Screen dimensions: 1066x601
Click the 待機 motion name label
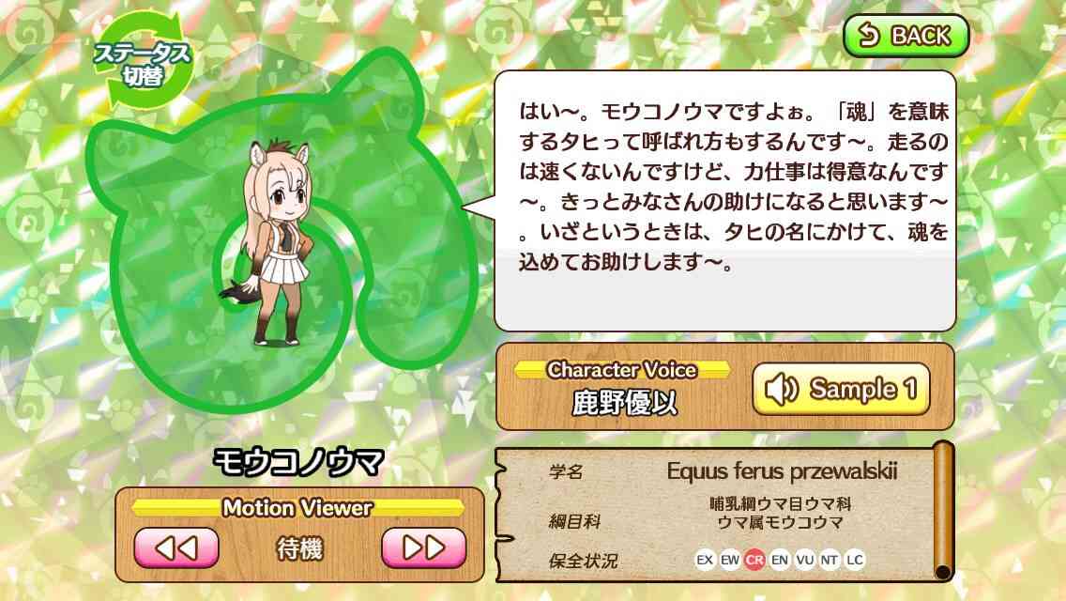pyautogui.click(x=300, y=548)
